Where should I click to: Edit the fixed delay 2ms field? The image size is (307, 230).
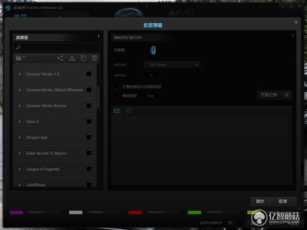(150, 96)
